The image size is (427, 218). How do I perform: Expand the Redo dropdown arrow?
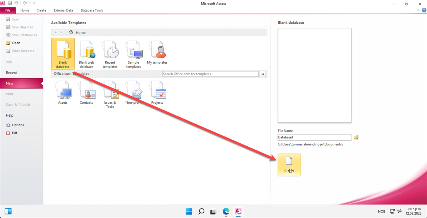pos(29,3)
